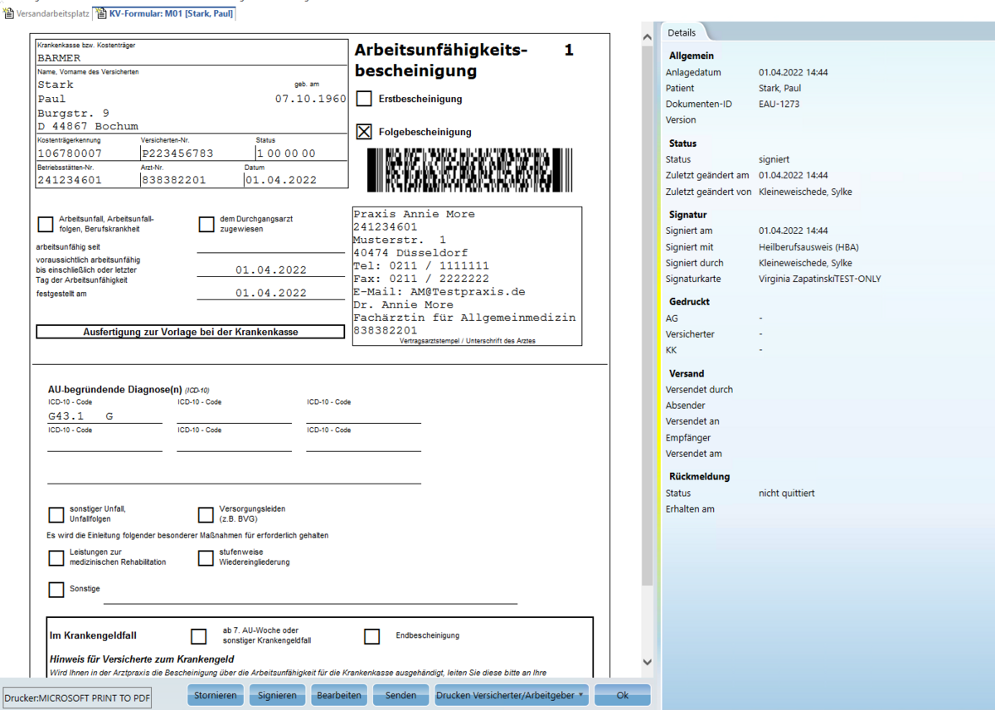Check ab 7. AU-Woche Krankengeldfall box
Screen dimensions: 995x710
coord(198,636)
